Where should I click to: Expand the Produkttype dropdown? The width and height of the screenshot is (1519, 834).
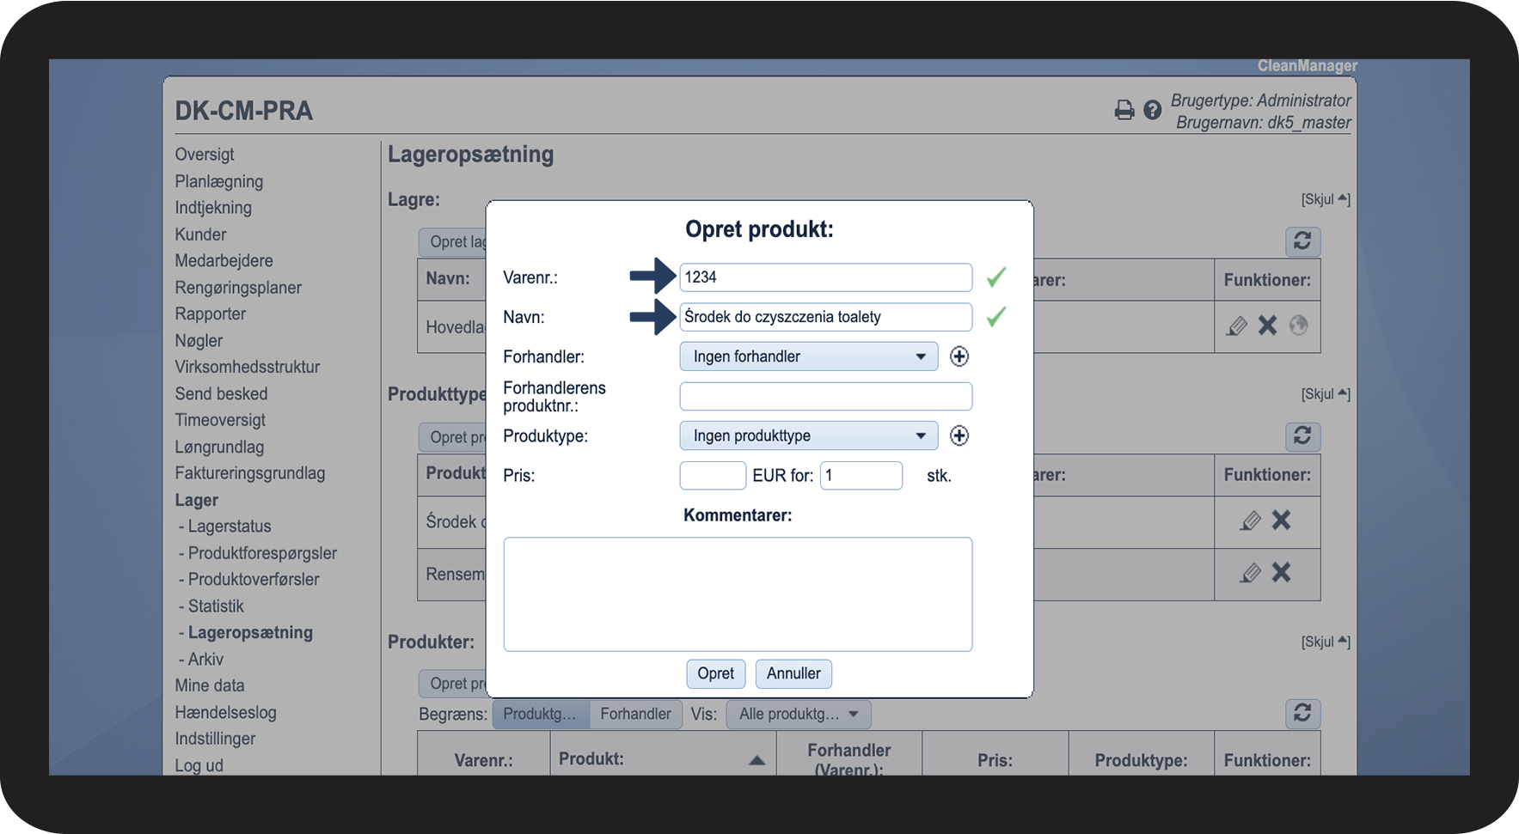coord(808,435)
